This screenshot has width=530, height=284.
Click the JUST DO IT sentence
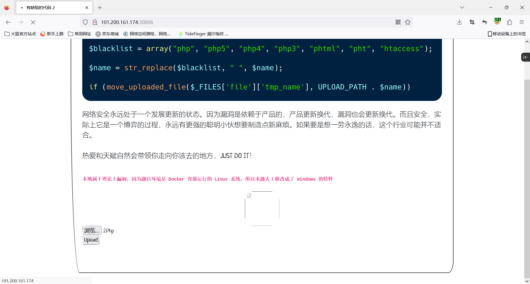167,156
